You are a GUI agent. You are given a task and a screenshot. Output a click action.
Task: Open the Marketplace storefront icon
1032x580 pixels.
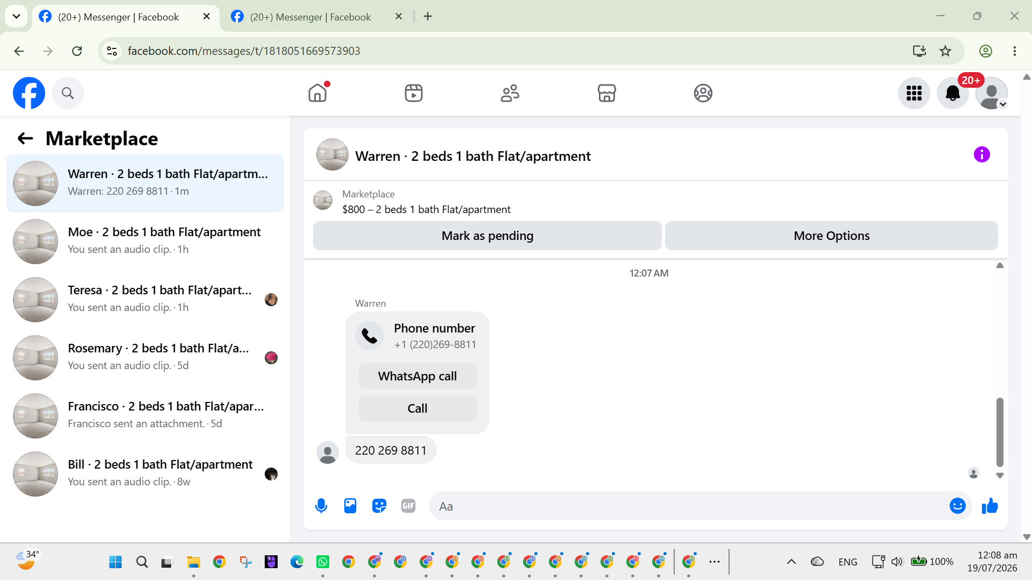[606, 93]
